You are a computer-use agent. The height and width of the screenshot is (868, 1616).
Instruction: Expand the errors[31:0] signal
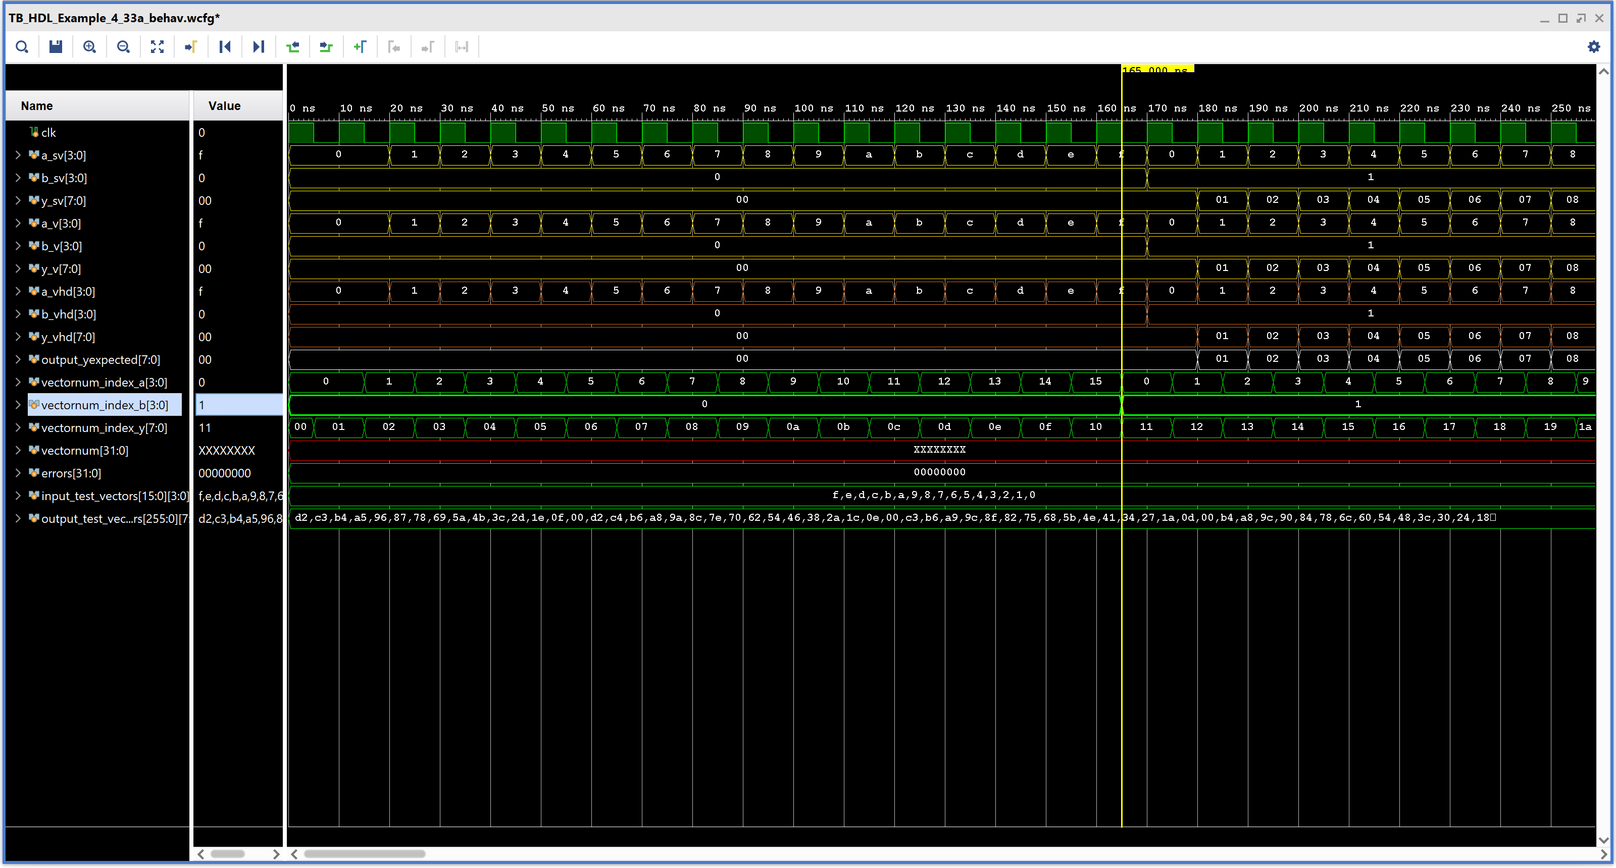pyautogui.click(x=18, y=473)
